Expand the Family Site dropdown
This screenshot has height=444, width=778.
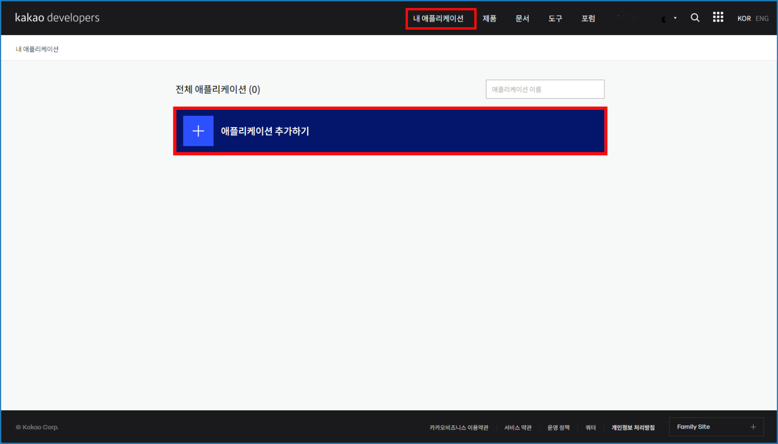click(716, 427)
